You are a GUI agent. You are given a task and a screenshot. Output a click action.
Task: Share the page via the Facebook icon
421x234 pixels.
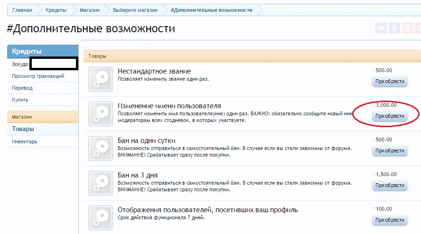[x=394, y=28]
